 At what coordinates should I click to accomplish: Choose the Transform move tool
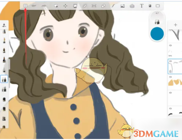tap(65, 6)
